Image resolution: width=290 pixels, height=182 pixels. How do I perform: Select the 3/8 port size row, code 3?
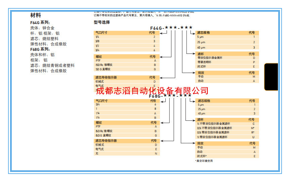click(x=126, y=41)
